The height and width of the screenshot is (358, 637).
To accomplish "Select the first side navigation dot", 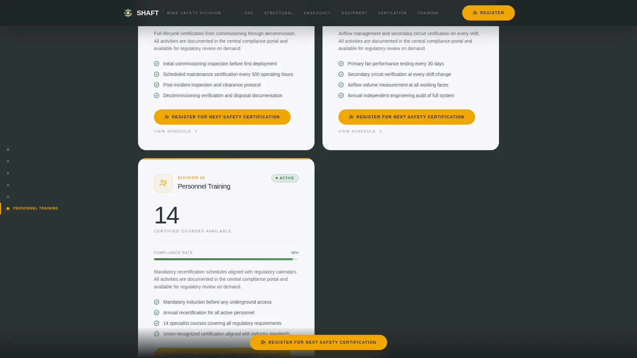I will pyautogui.click(x=8, y=149).
